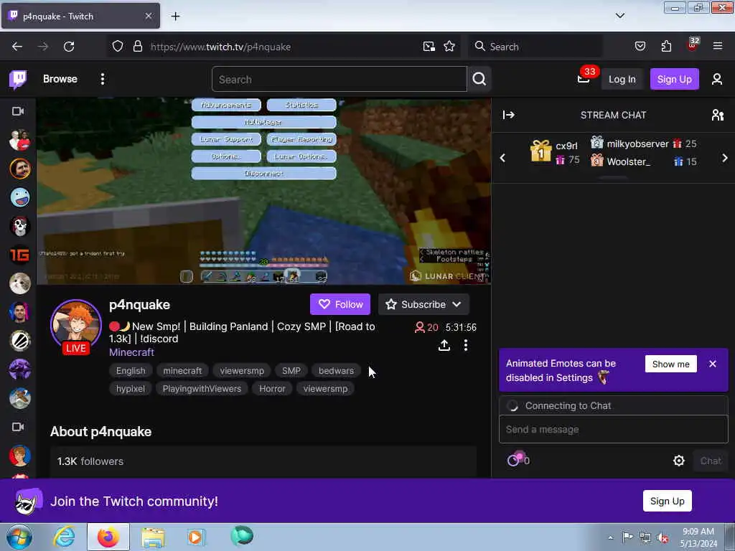Image resolution: width=735 pixels, height=551 pixels.
Task: Share the stream with the upload icon
Action: click(444, 345)
